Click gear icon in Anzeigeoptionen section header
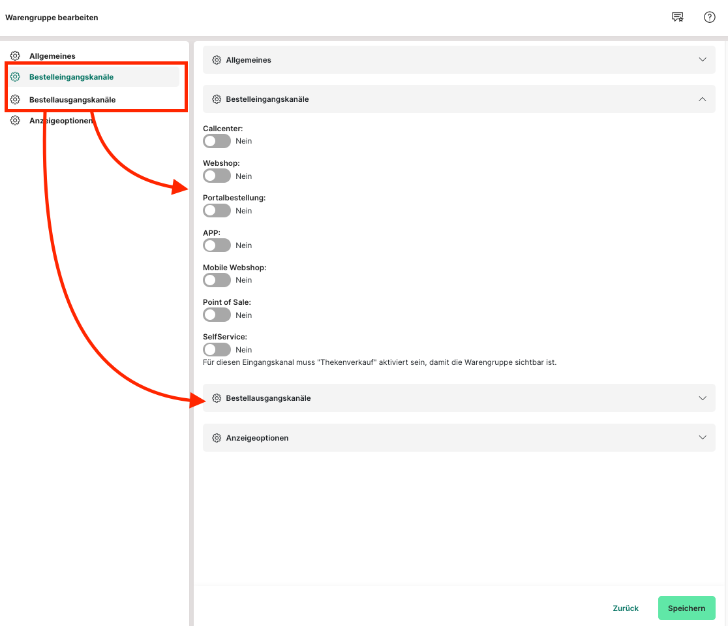Image resolution: width=728 pixels, height=626 pixels. [x=217, y=438]
